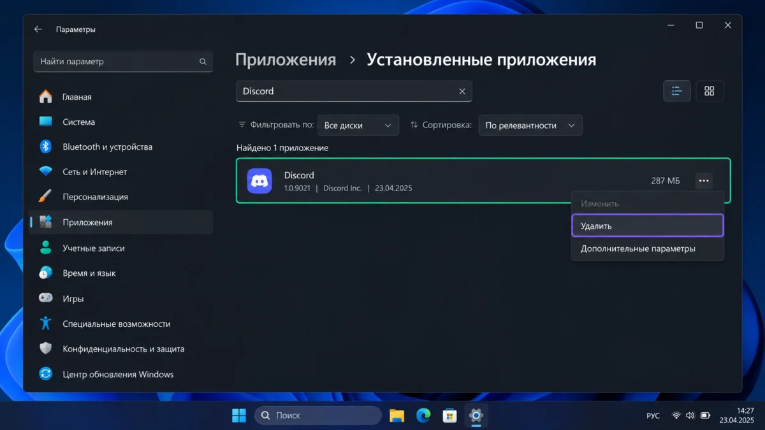Maximize the Параметры window

(699, 25)
